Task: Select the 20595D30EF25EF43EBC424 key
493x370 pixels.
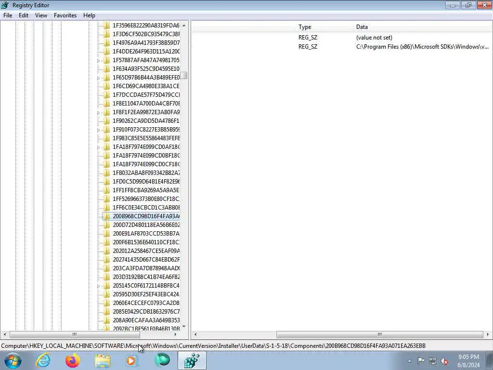Action: coord(146,294)
